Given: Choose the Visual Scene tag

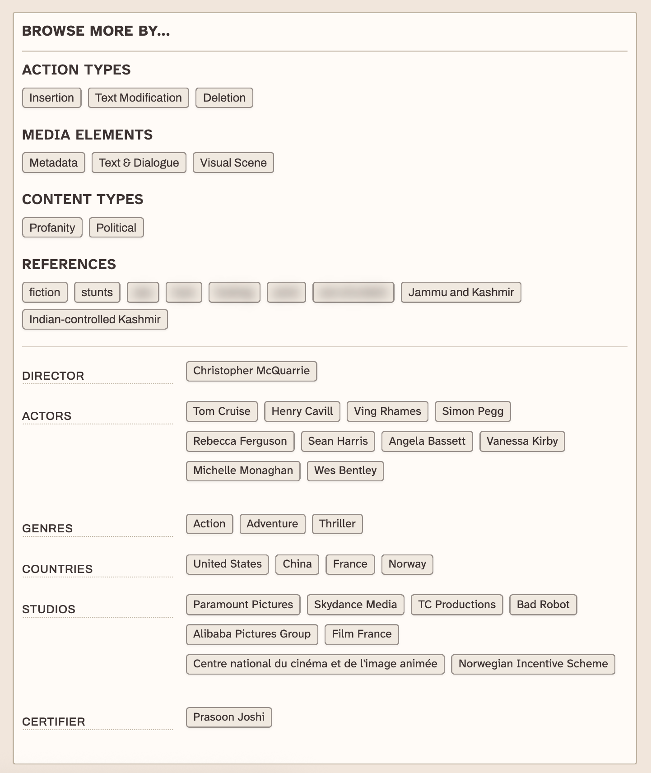Looking at the screenshot, I should coord(233,163).
